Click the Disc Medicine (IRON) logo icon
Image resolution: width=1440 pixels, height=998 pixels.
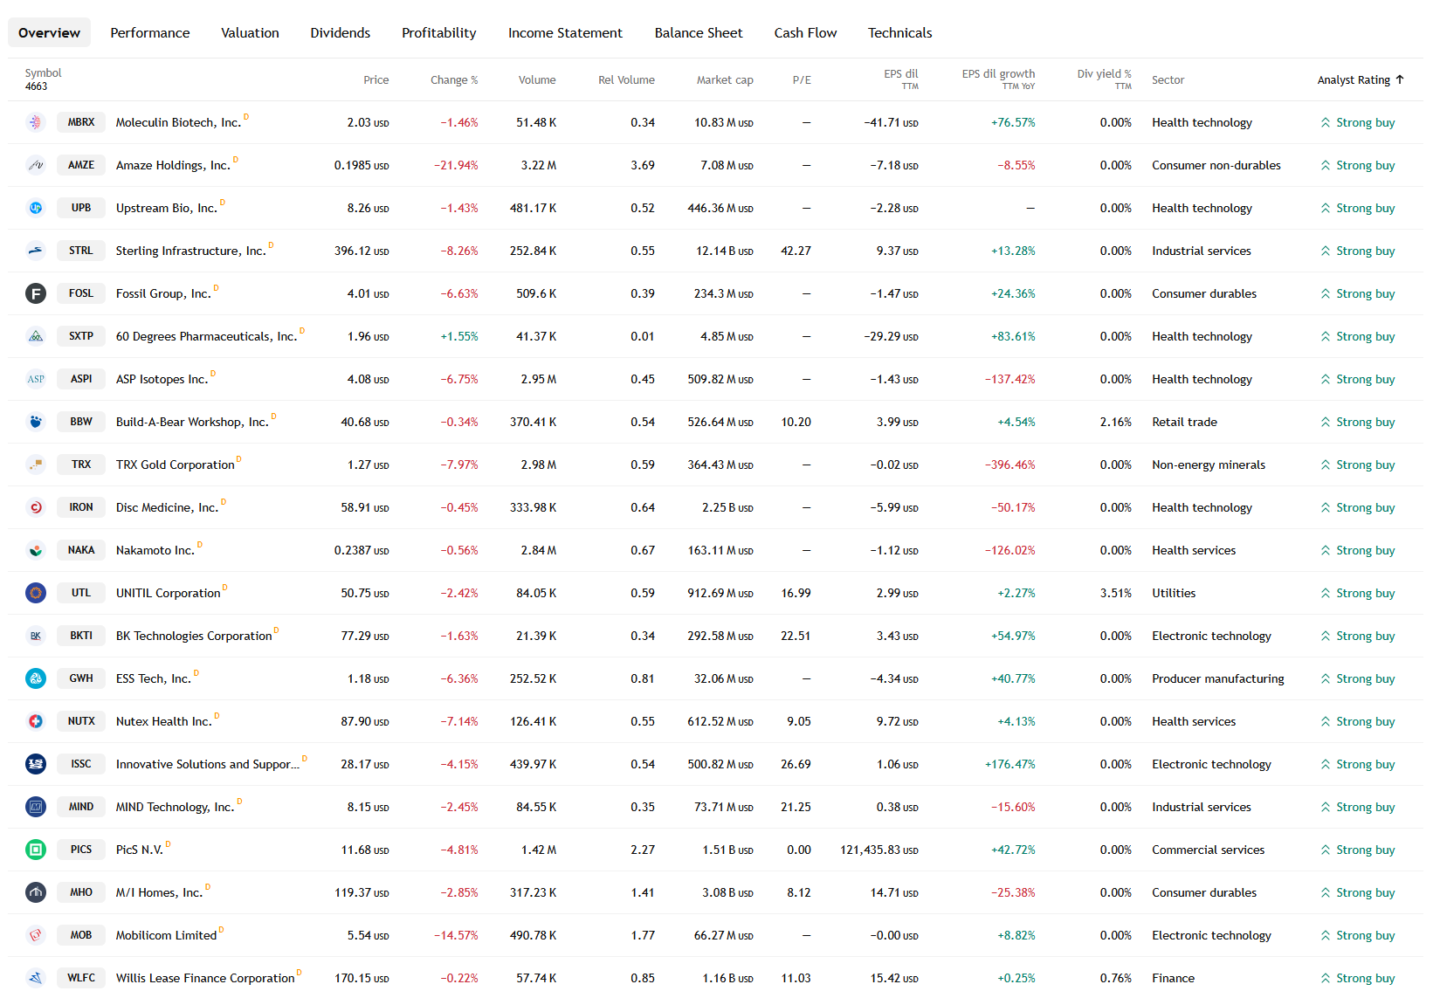pos(36,507)
